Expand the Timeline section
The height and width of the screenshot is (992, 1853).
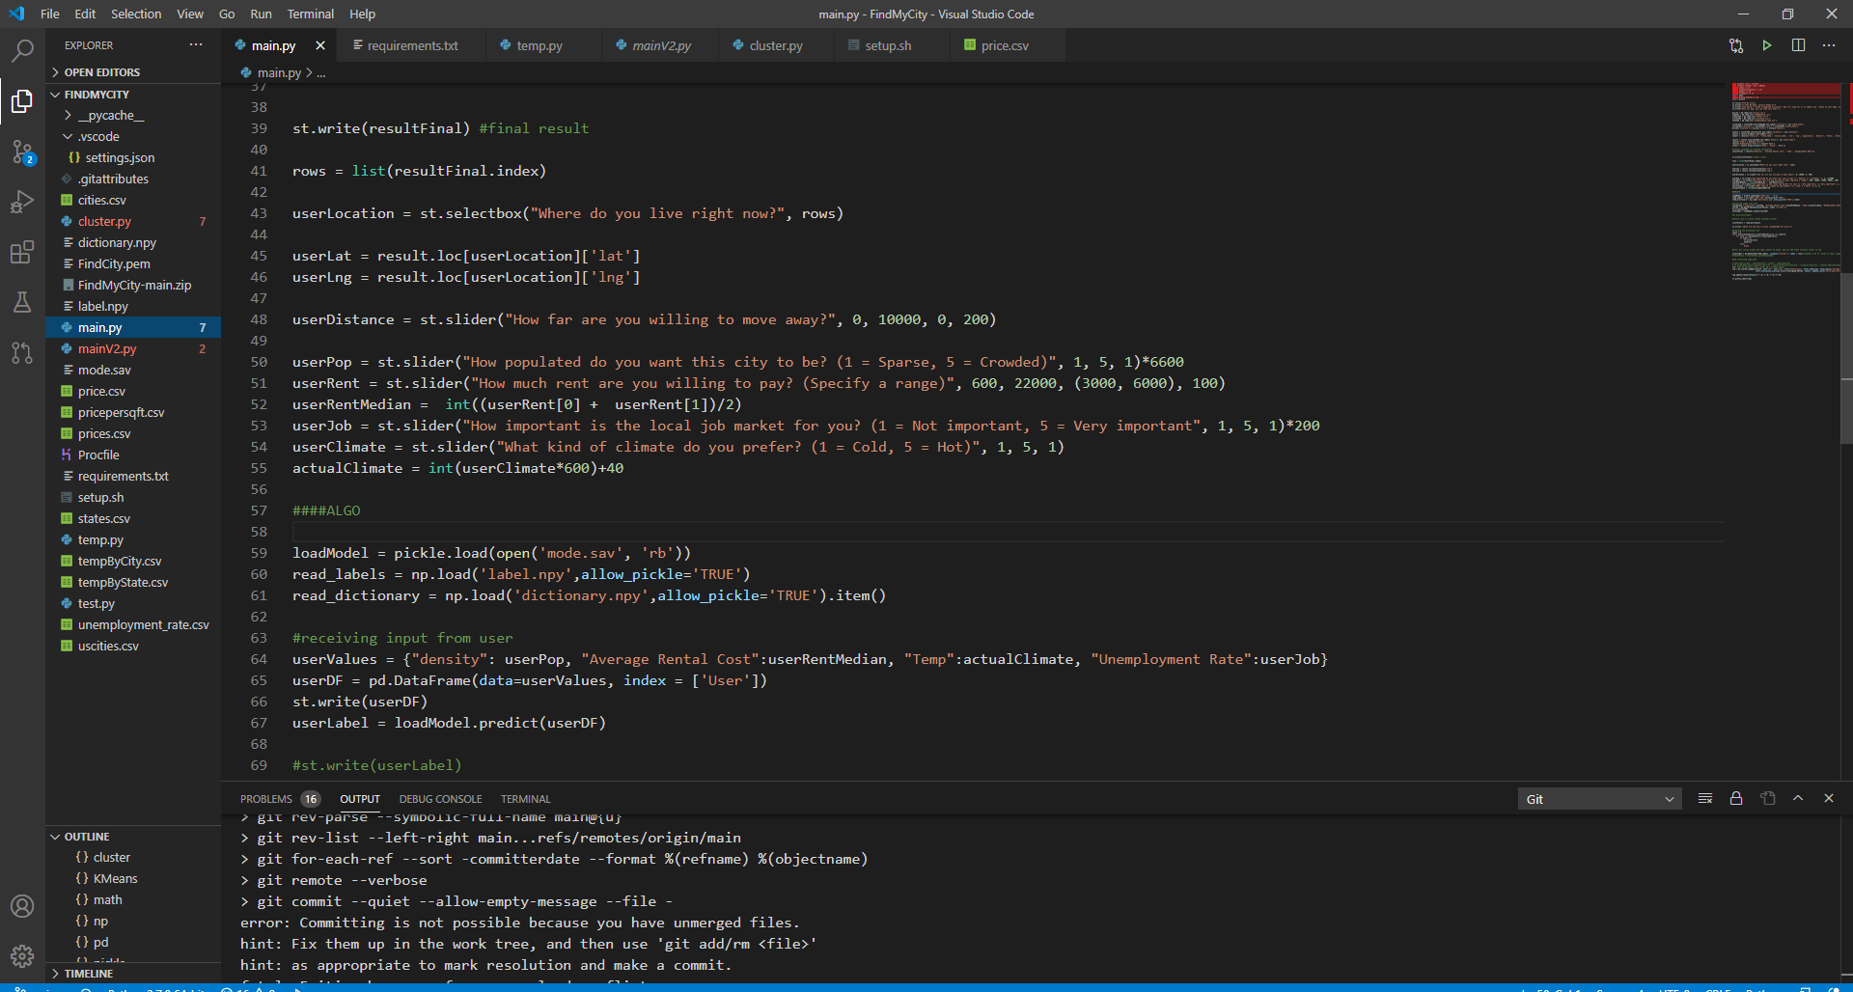88,974
